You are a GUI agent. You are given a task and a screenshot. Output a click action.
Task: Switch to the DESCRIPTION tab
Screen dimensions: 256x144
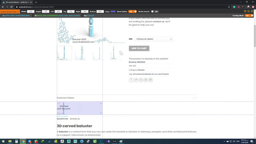click(62, 119)
